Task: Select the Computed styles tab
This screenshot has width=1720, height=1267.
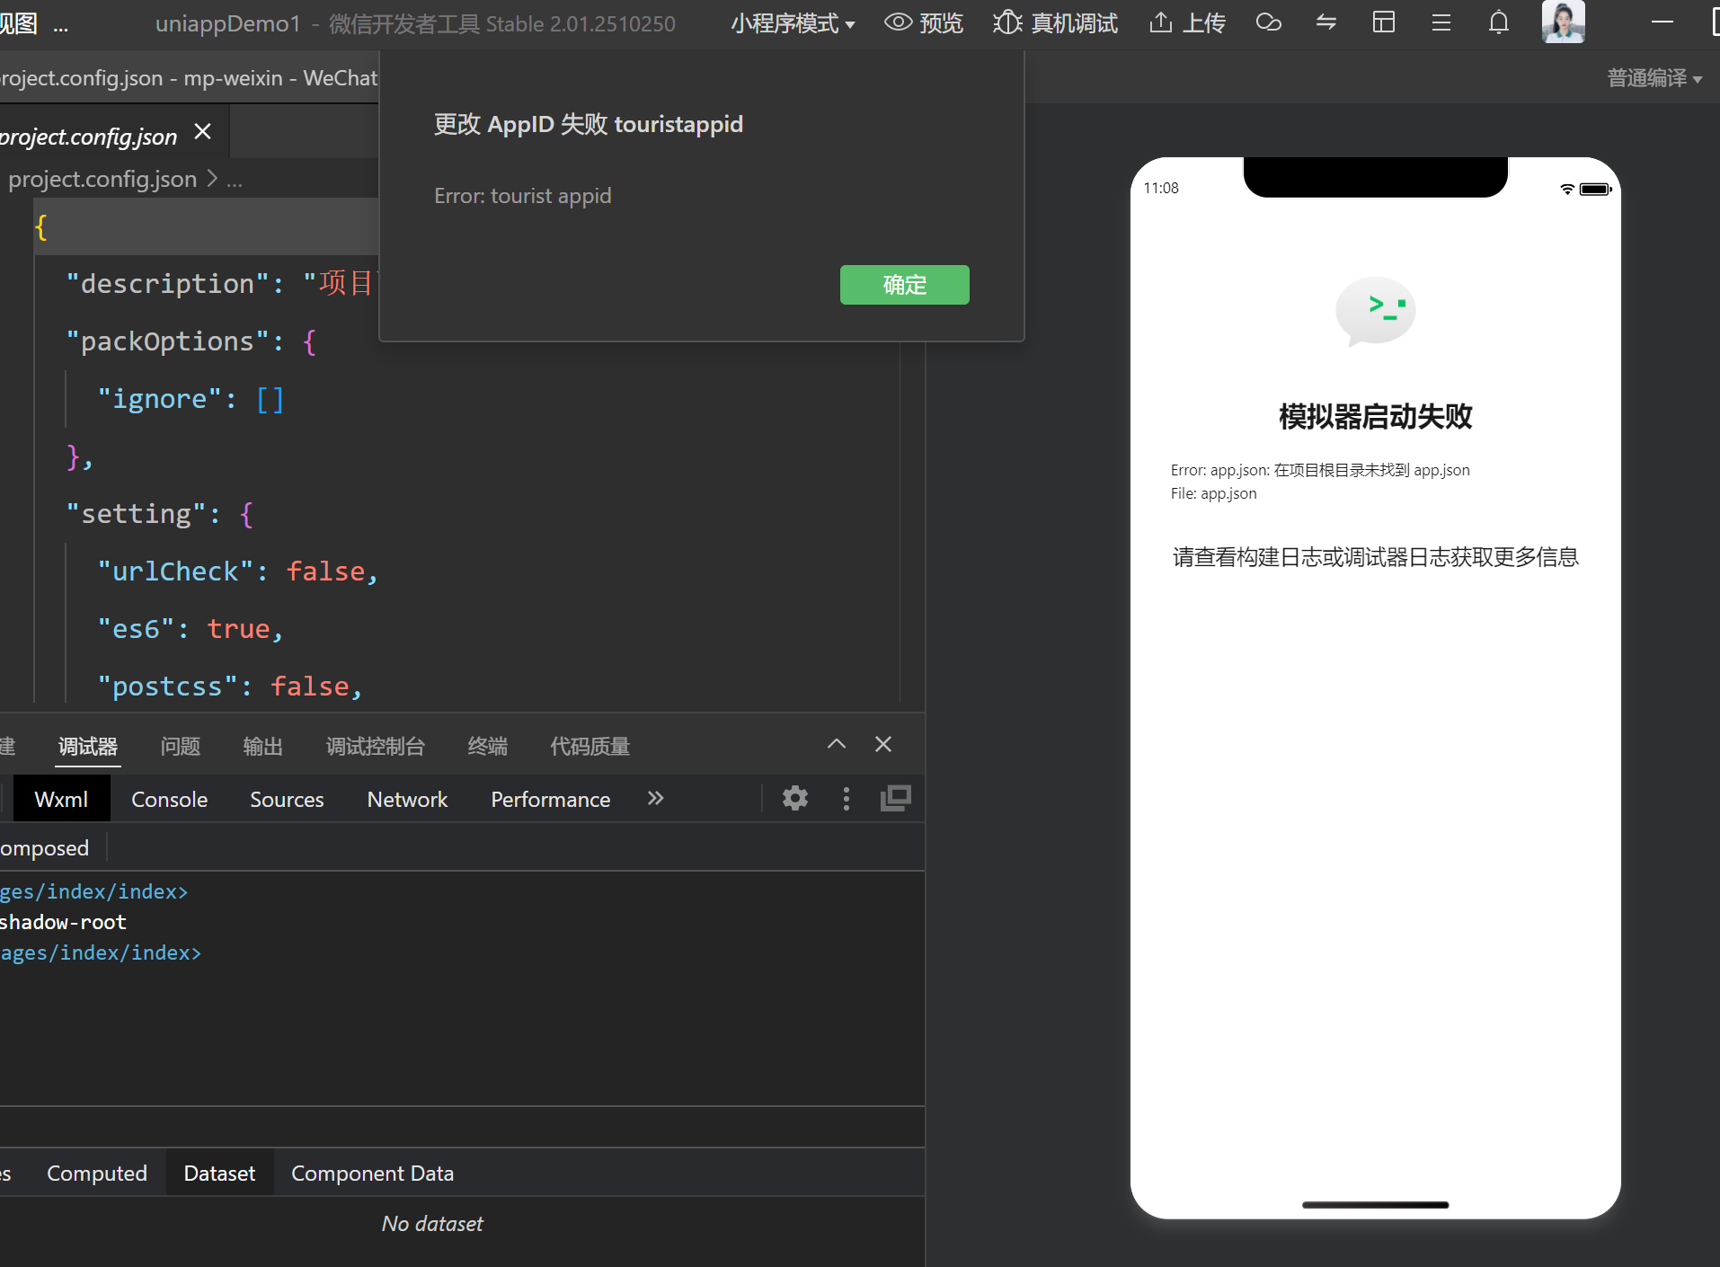Action: click(97, 1174)
